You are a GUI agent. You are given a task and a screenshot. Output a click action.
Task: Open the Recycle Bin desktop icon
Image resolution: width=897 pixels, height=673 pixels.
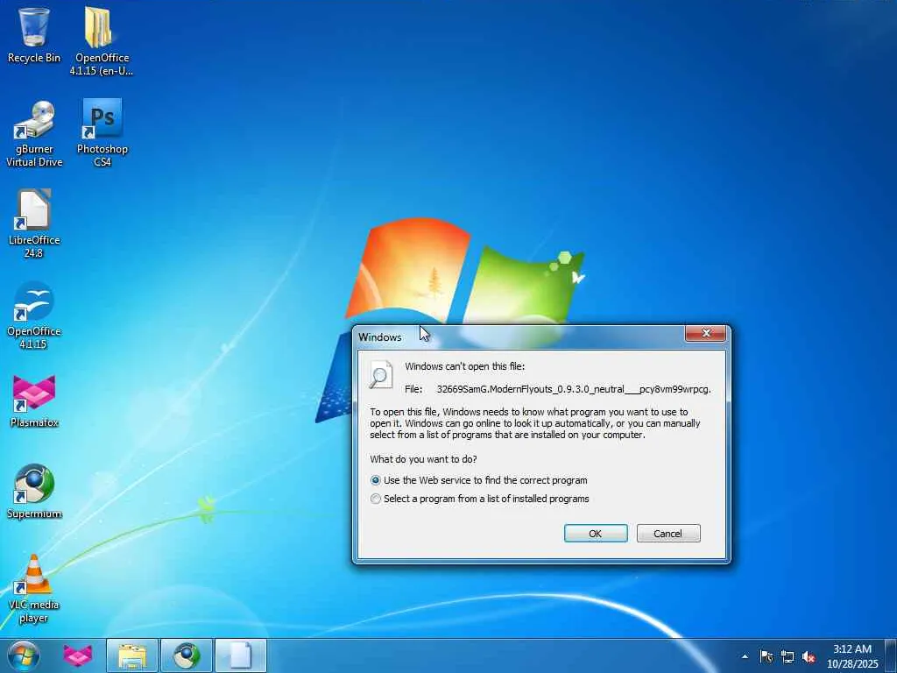pyautogui.click(x=34, y=33)
